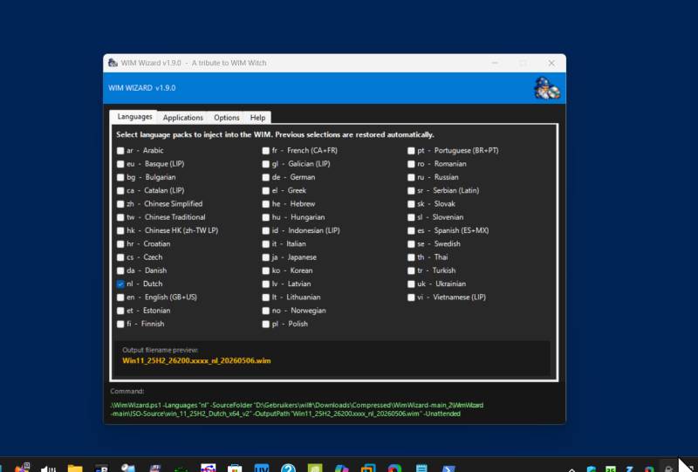
Task: Select the et - Estonian checkbox
Action: [x=120, y=311]
